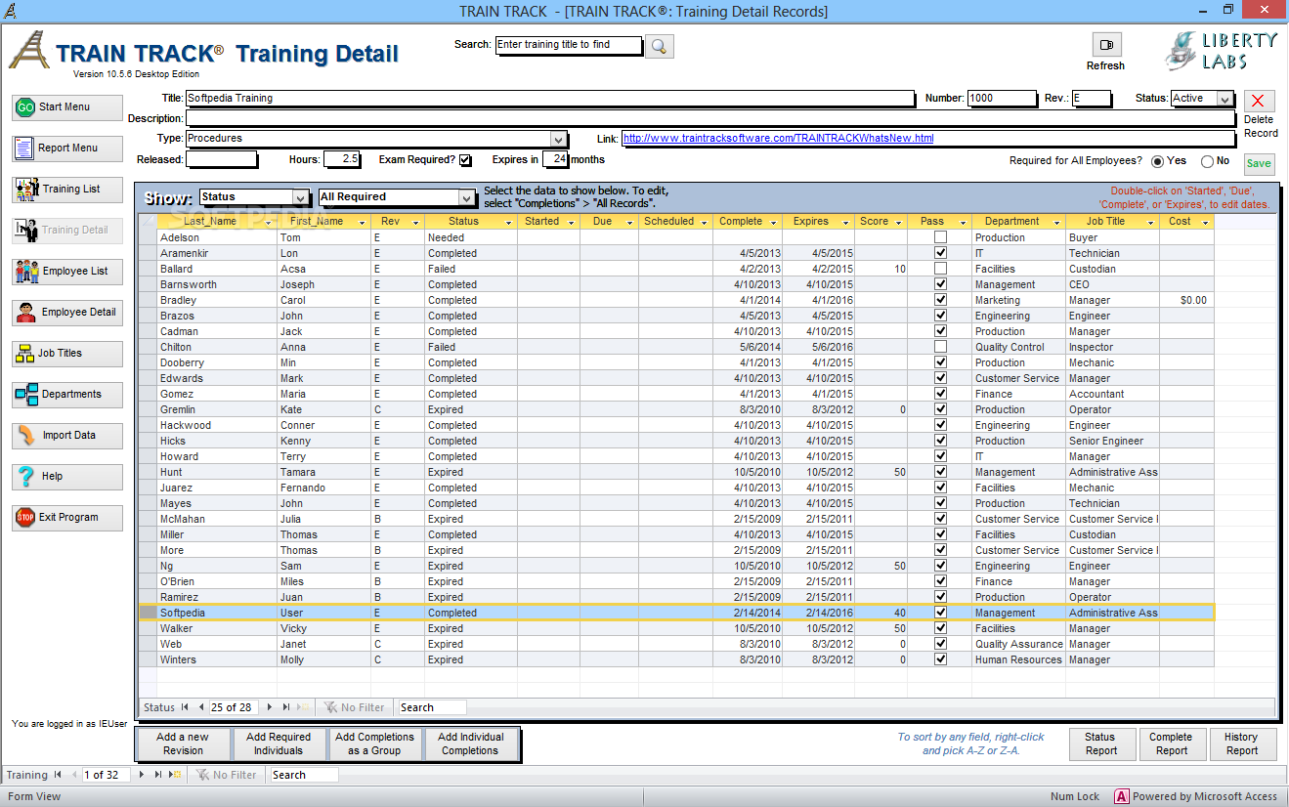The height and width of the screenshot is (807, 1289).
Task: Open Departments
Action: pyautogui.click(x=67, y=395)
